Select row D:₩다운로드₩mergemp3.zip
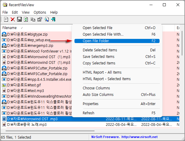The height and width of the screenshot is (141, 185). (30, 46)
